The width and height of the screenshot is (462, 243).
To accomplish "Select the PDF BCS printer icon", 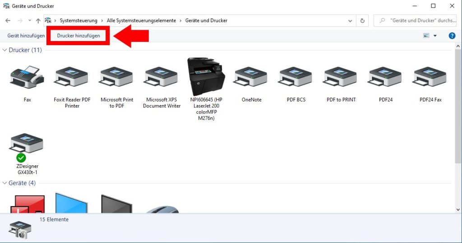I will [x=296, y=77].
